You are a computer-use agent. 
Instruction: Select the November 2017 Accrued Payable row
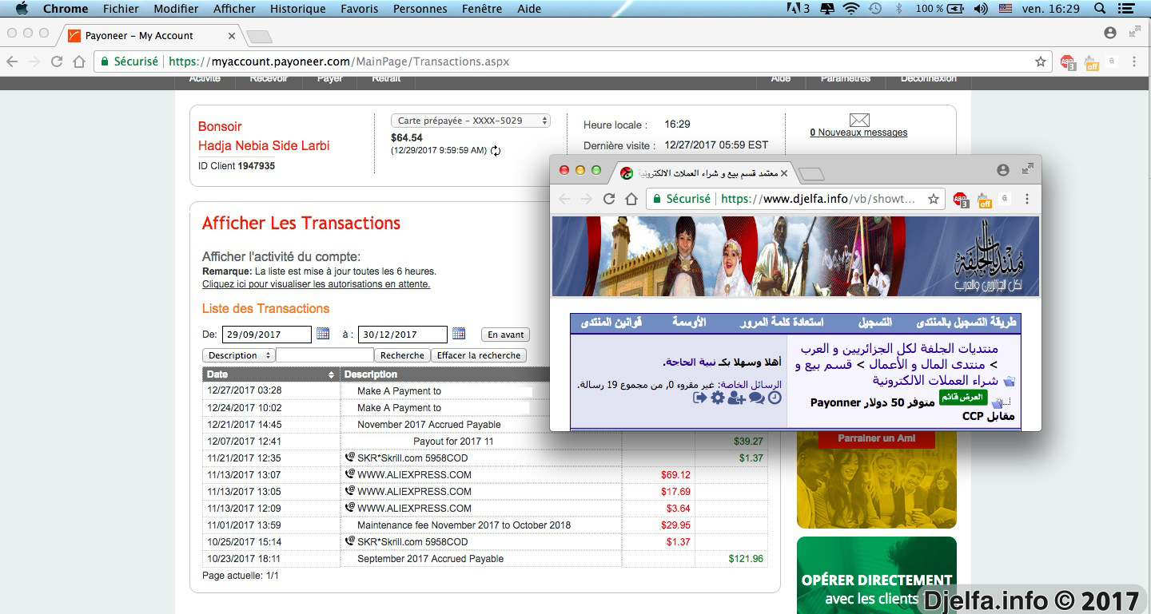pos(484,424)
